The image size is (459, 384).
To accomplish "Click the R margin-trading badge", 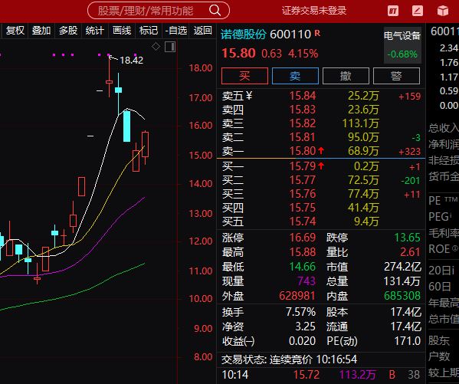I will tap(317, 34).
